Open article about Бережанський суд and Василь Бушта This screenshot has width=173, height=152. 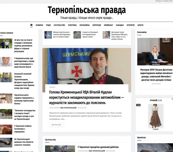pos(24,63)
